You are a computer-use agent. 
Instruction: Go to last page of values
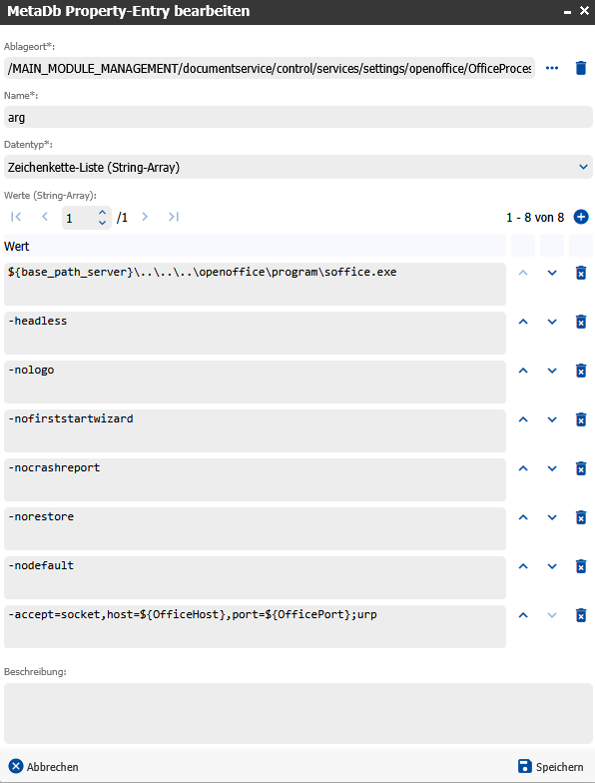pos(174,217)
